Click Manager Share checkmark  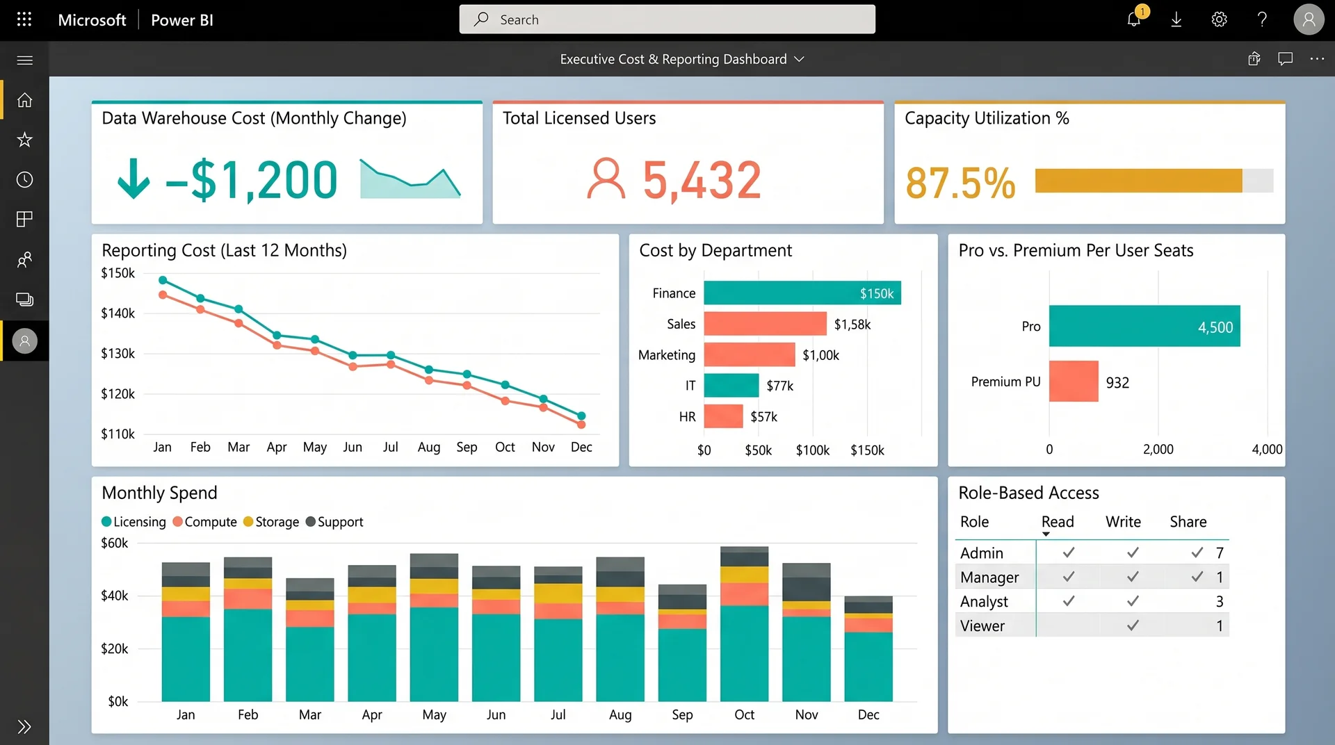(x=1197, y=577)
